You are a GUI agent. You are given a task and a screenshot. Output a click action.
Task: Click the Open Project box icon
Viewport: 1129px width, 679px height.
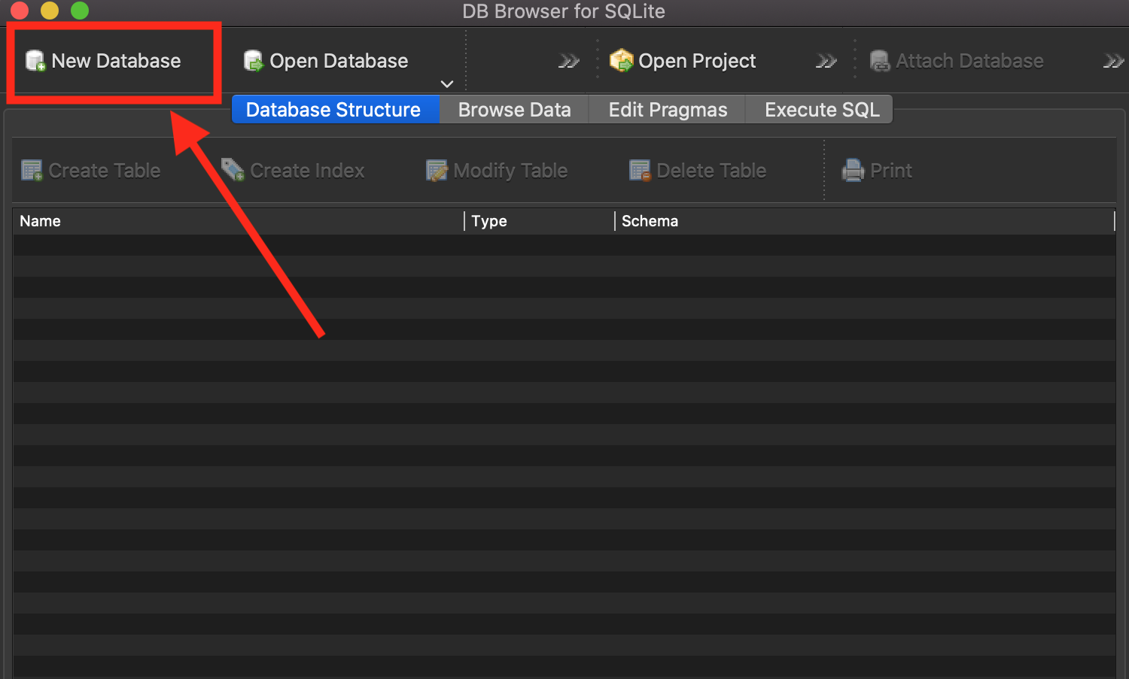[622, 61]
